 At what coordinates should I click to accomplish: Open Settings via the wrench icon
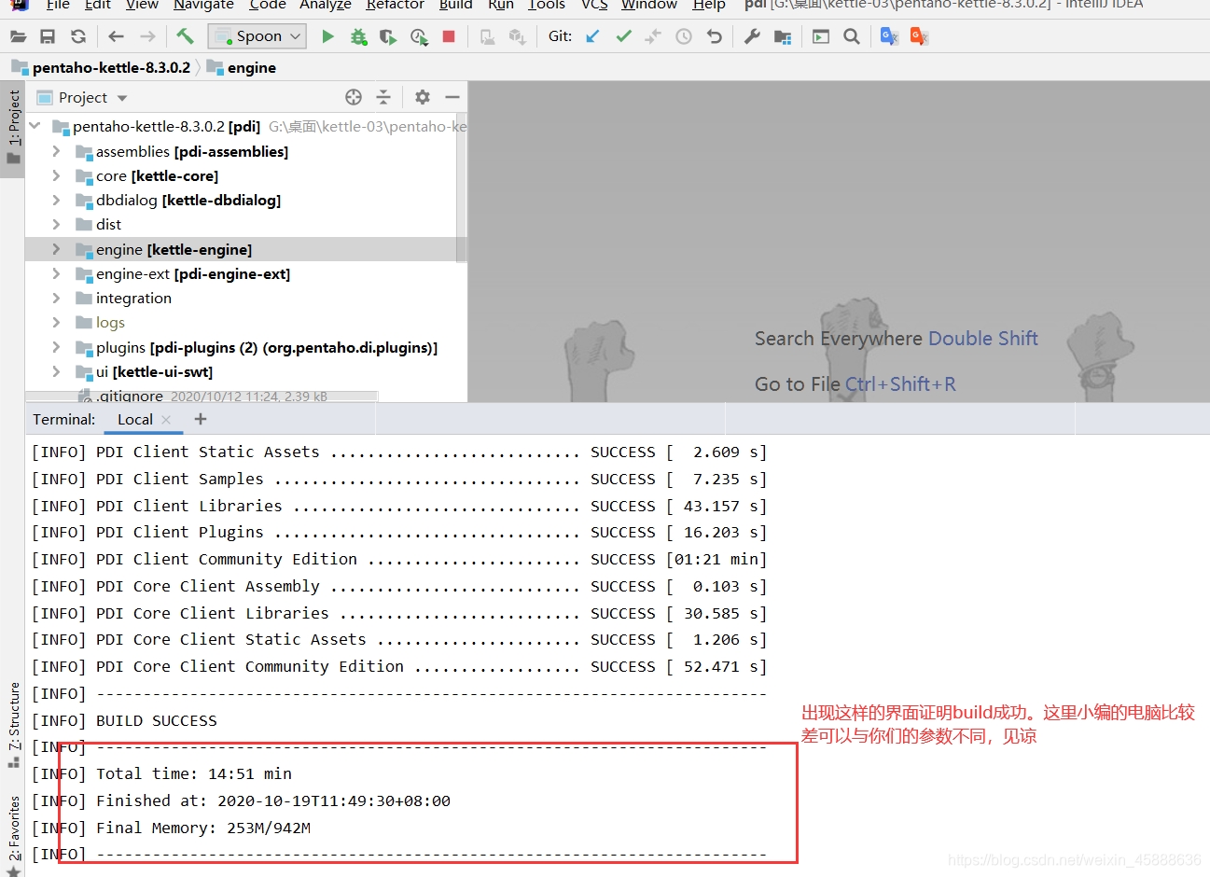tap(752, 36)
